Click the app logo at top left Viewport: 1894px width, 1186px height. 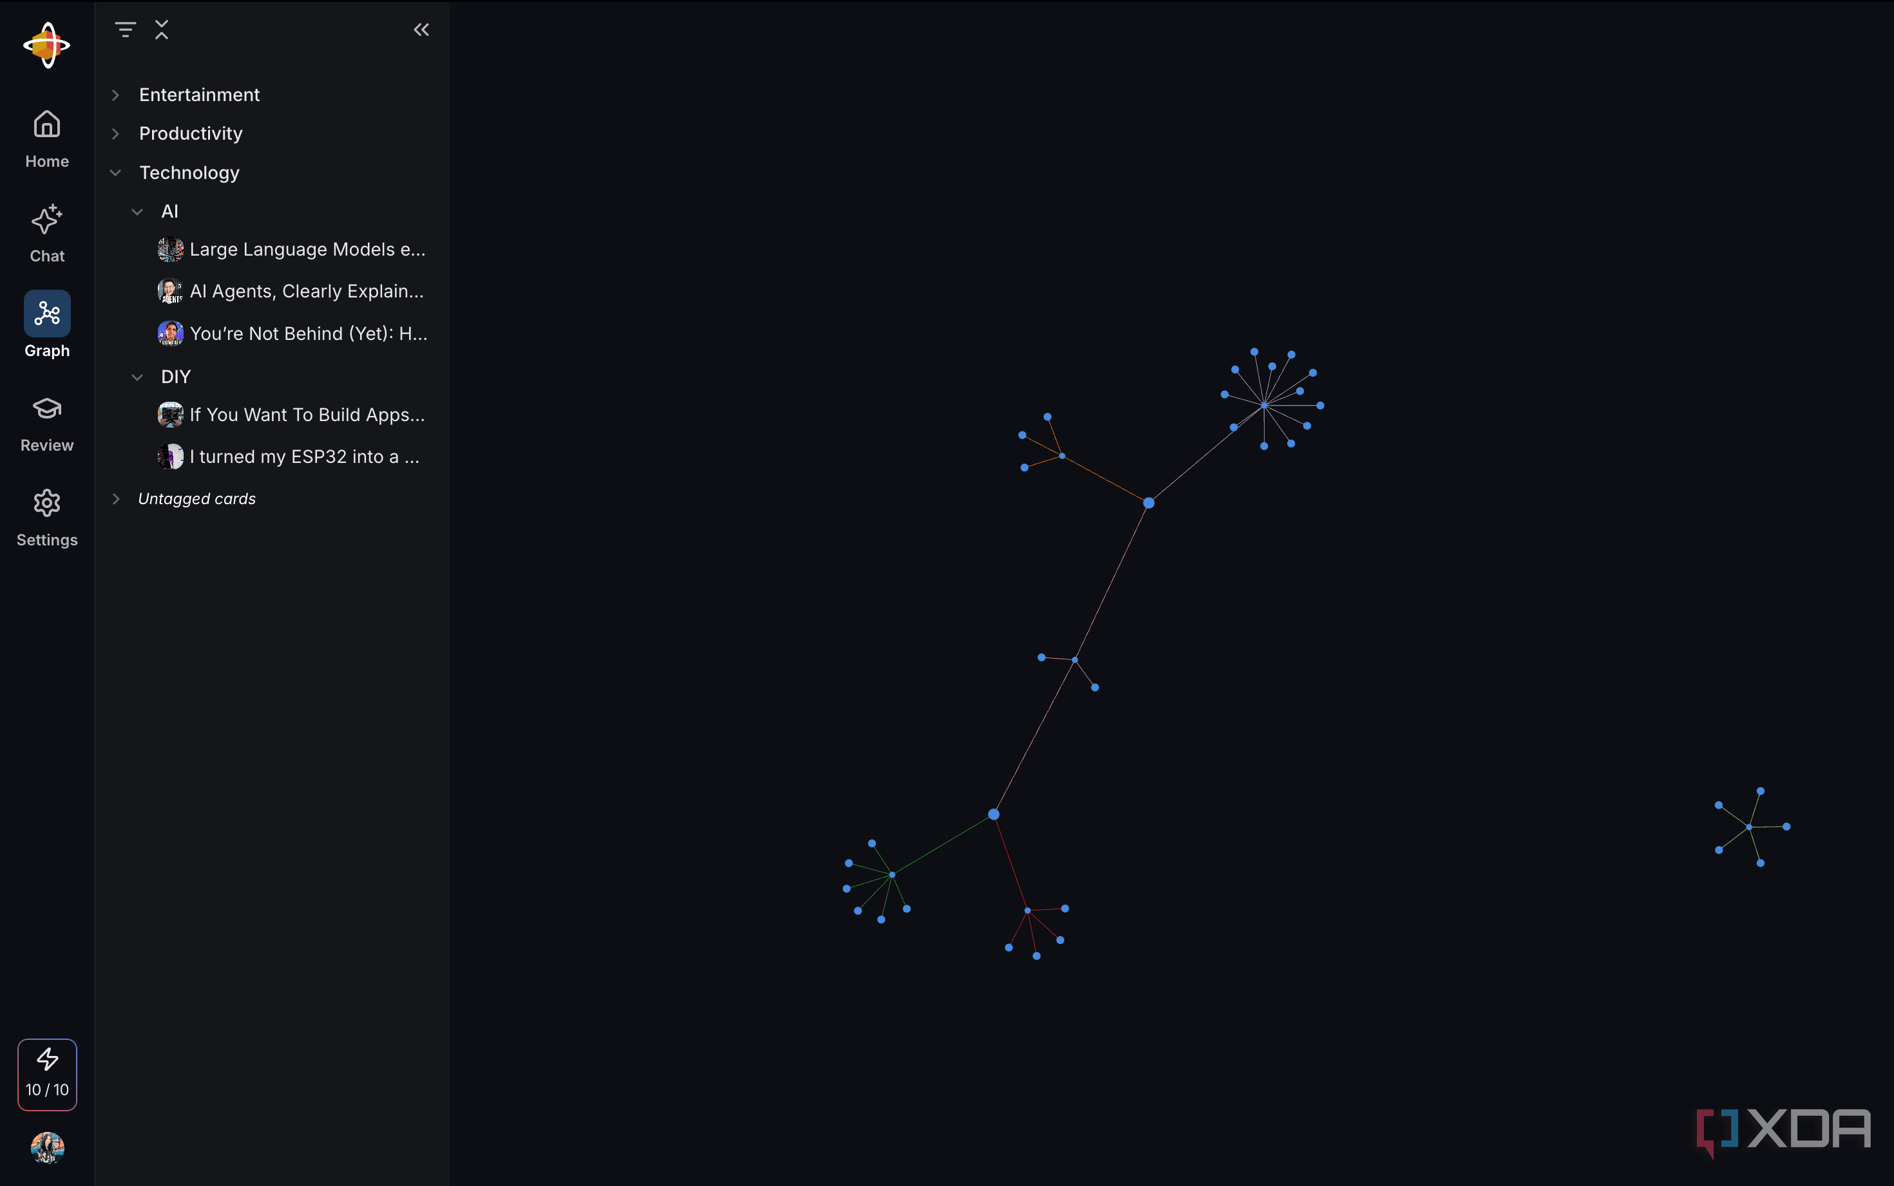coord(47,44)
